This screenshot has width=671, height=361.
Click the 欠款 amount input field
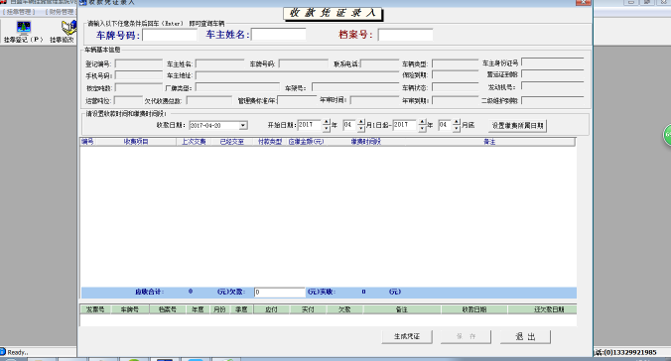[x=280, y=293]
